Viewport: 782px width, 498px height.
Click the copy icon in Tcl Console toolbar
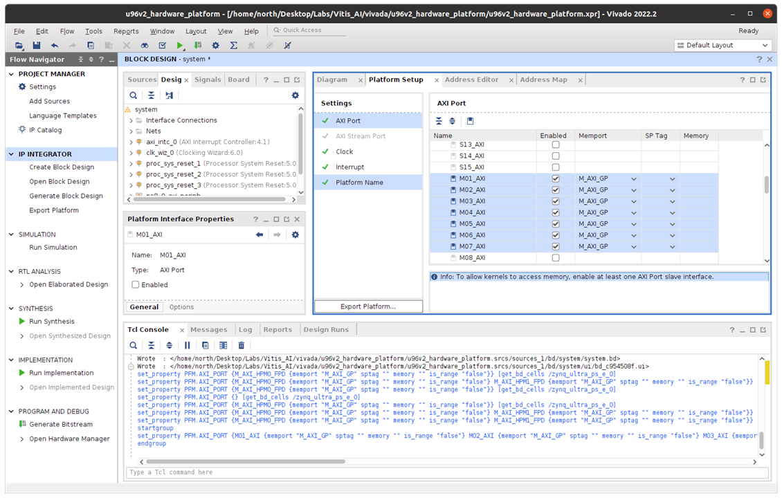(x=205, y=345)
